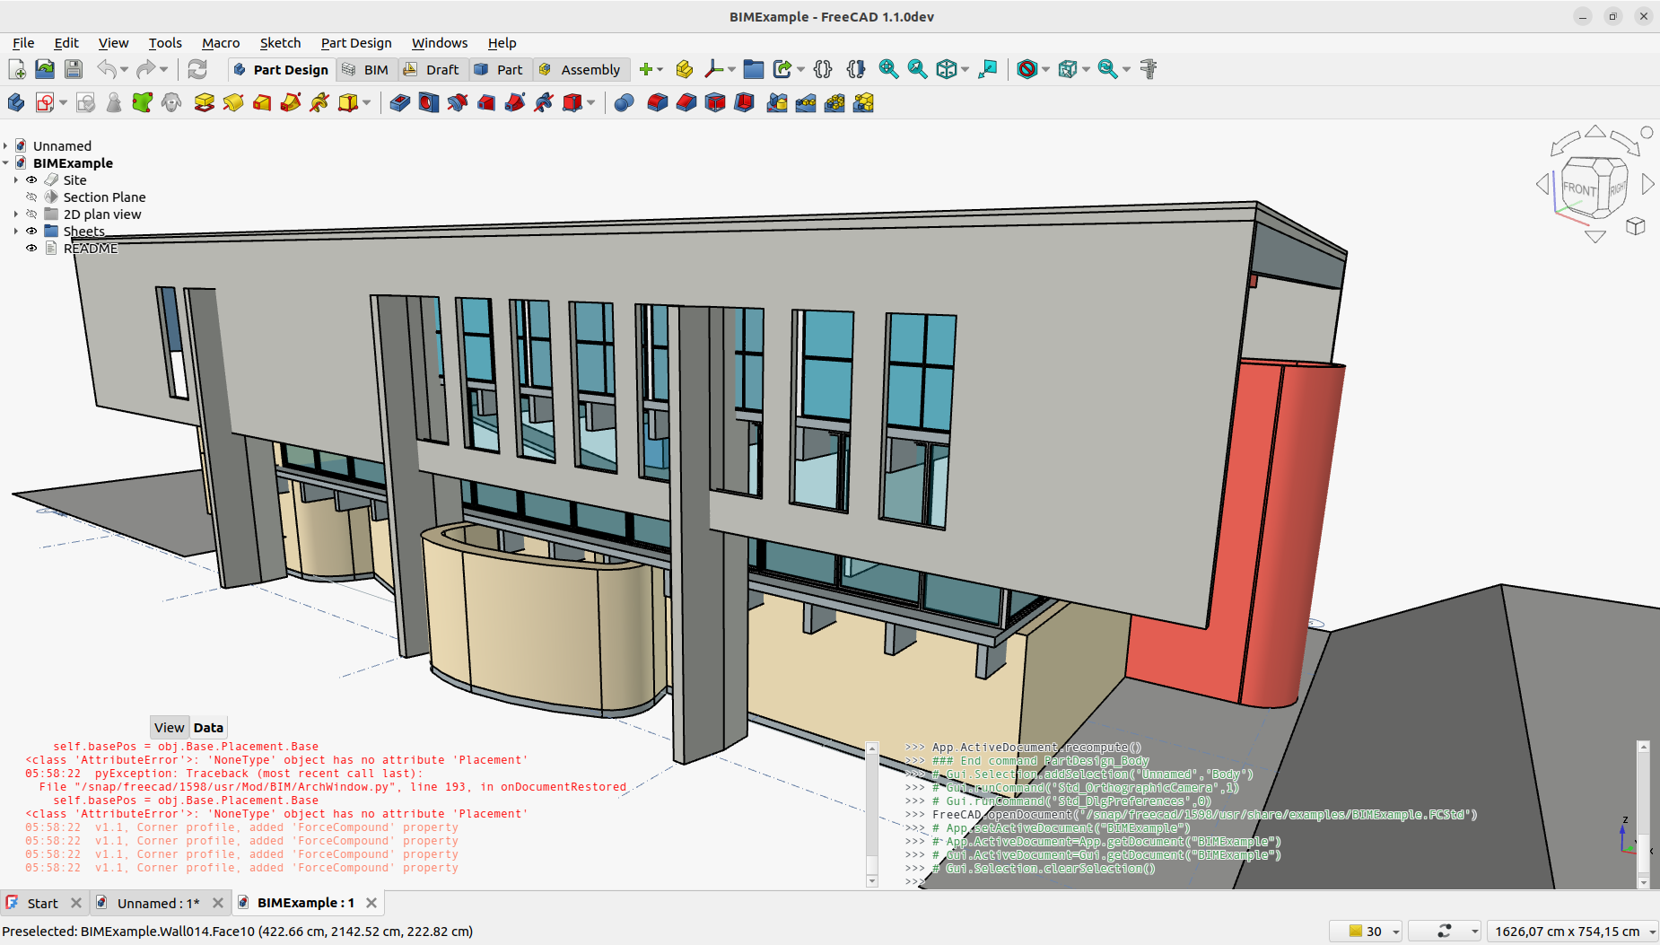Open the additive primitive dropdown arrow
The image size is (1660, 945).
click(366, 102)
